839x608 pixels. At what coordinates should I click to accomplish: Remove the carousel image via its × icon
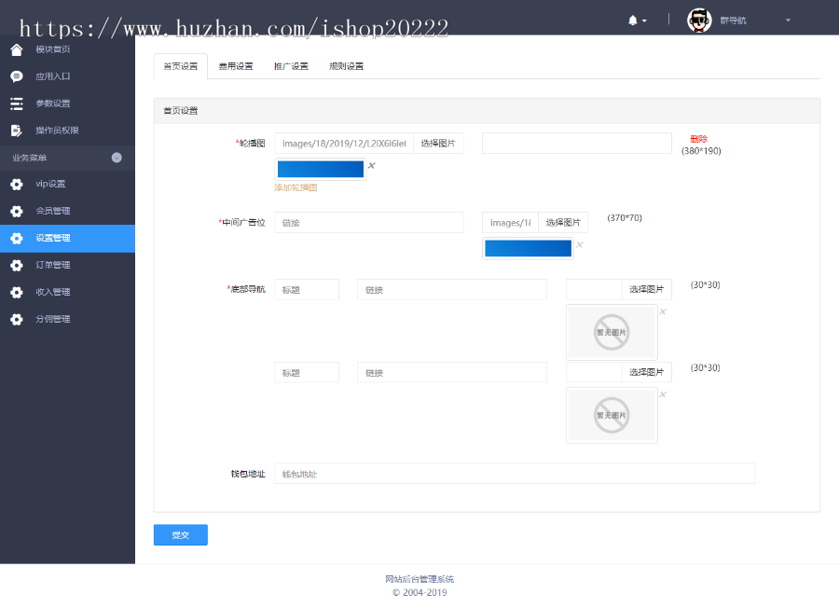(x=370, y=164)
